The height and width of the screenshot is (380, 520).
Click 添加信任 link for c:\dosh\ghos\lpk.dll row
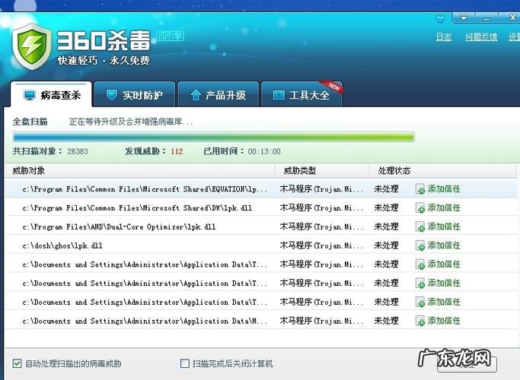click(x=444, y=245)
